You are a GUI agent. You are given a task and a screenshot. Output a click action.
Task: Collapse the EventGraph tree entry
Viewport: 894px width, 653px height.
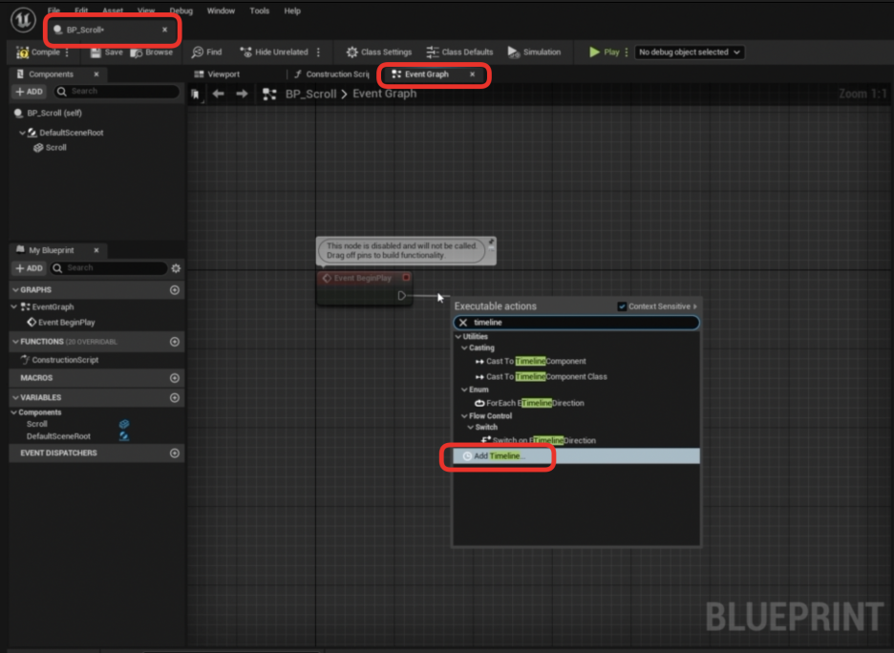click(x=14, y=306)
